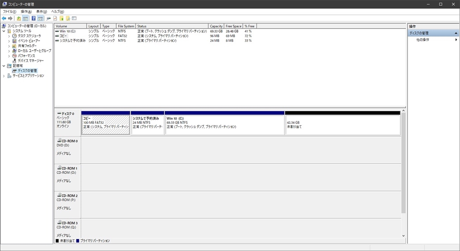Select ディスクの管理 in the tree
Viewport: 460px width, 251px height.
(27, 70)
